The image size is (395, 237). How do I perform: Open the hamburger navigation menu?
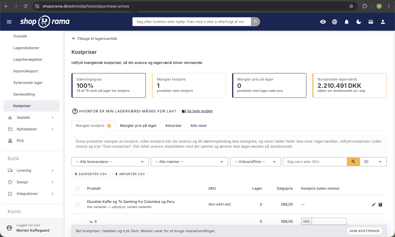click(9, 22)
